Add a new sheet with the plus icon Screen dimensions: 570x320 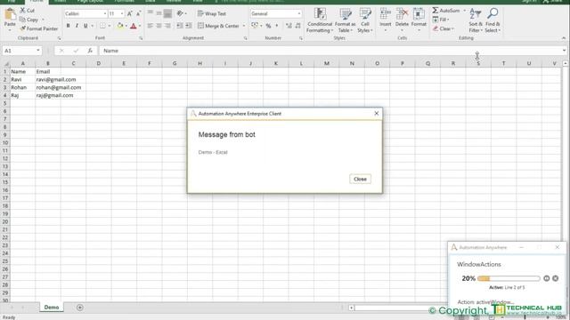tap(79, 308)
